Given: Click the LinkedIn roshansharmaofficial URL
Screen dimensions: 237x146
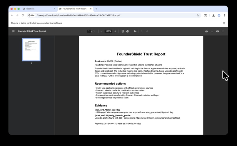Looking at the screenshot, I should [x=158, y=118].
